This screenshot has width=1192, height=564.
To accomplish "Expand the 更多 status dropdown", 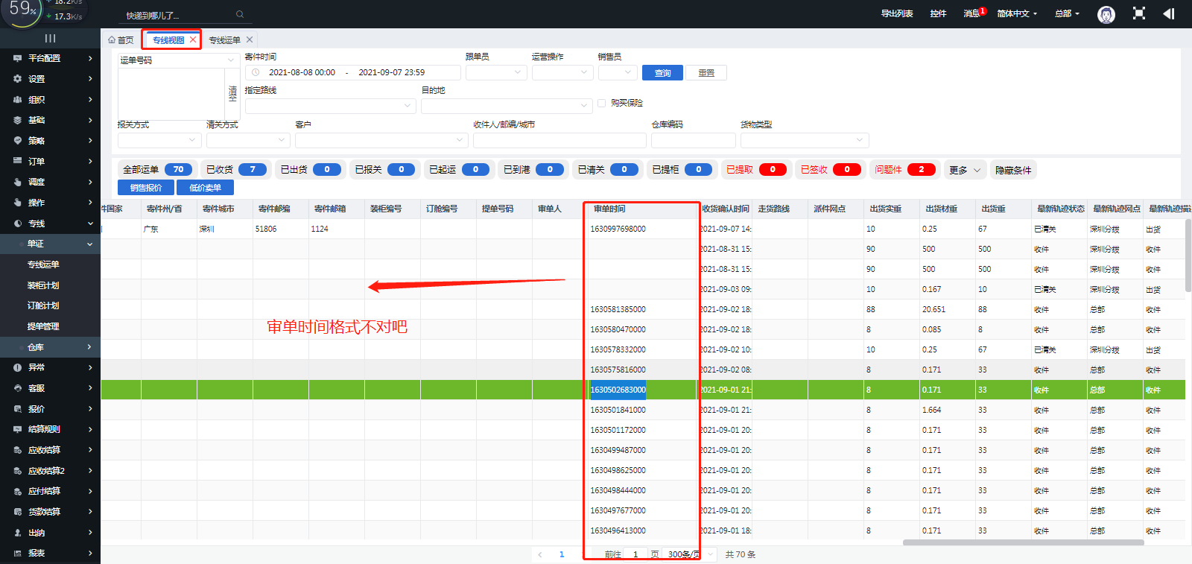I will point(966,170).
